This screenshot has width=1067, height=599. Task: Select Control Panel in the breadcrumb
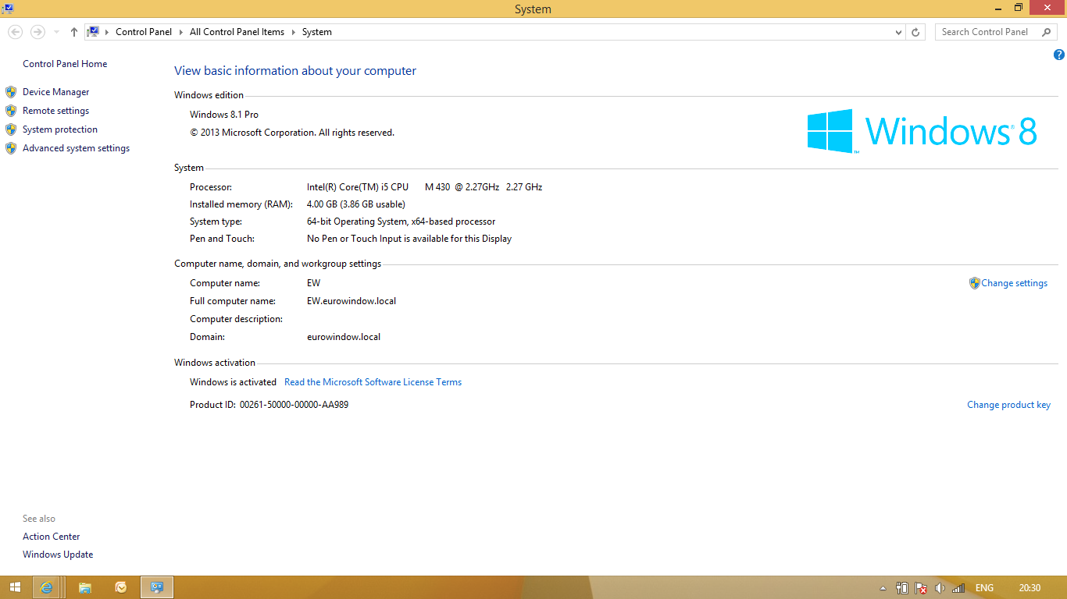tap(144, 32)
